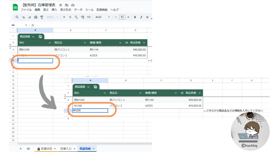Add a new sheet with the plus button
The image size is (271, 152).
point(21,149)
